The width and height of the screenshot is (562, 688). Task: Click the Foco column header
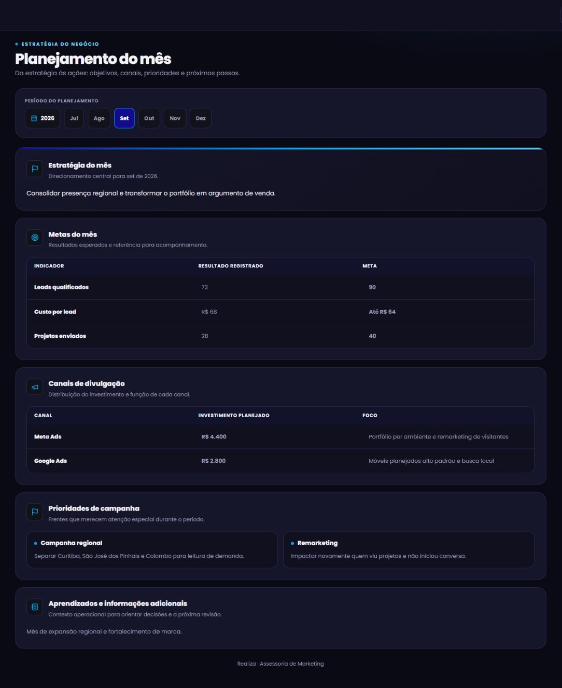pyautogui.click(x=370, y=415)
